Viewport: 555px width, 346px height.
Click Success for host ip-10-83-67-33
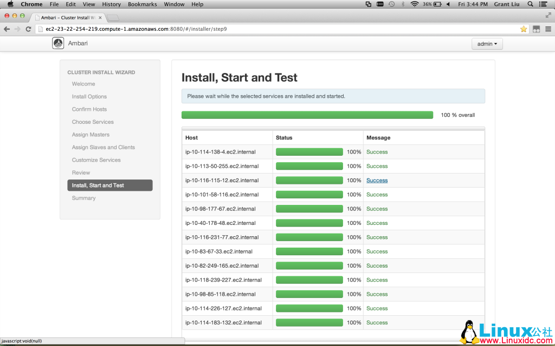377,251
